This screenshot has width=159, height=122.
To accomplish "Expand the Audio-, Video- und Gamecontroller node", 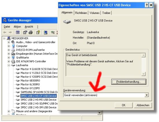I will [9, 42].
